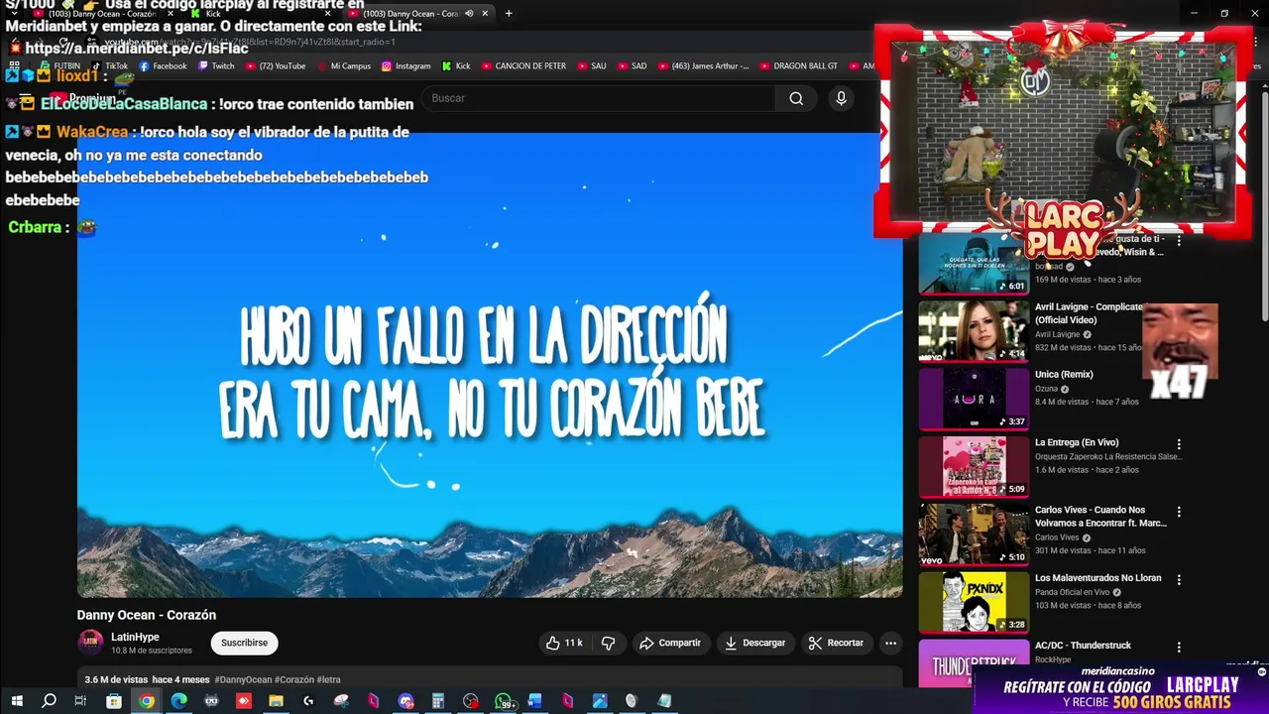Open Microsoft Word from the taskbar
Image resolution: width=1269 pixels, height=714 pixels.
535,701
